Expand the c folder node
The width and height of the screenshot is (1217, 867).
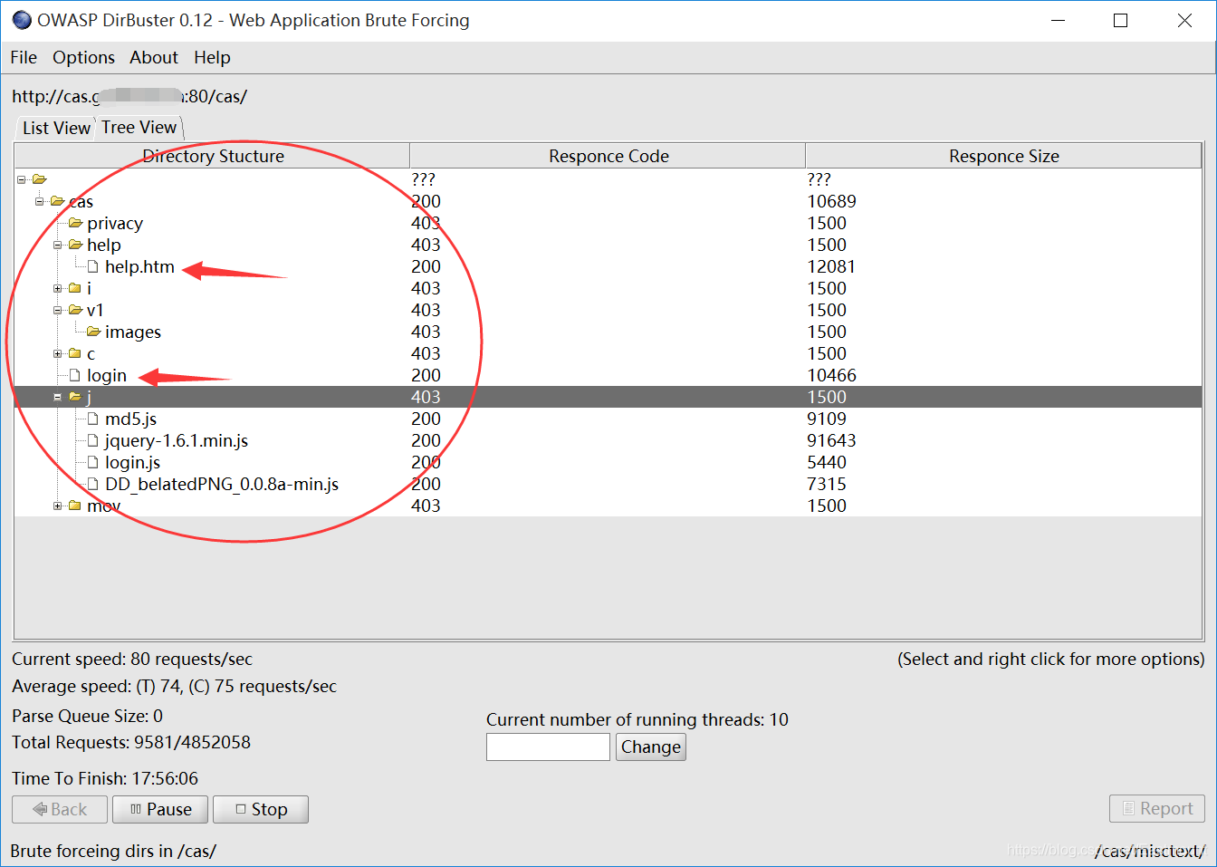pyautogui.click(x=58, y=353)
